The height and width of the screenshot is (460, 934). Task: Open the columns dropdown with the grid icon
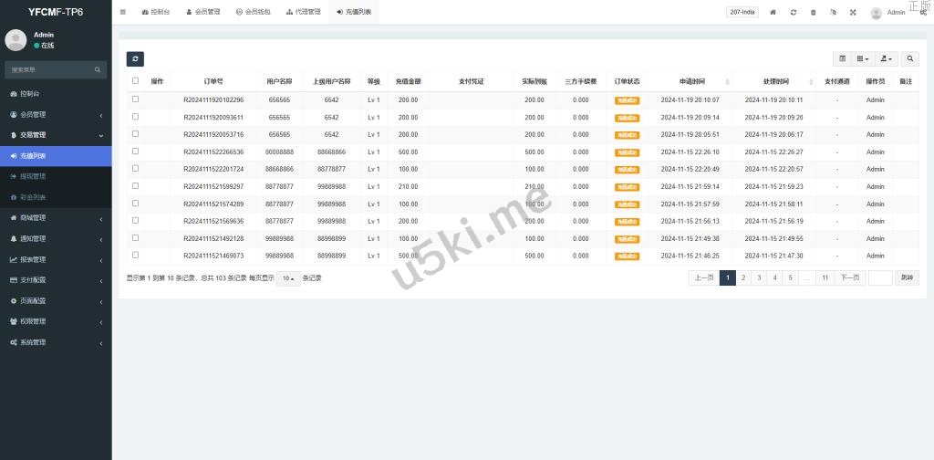[x=862, y=59]
